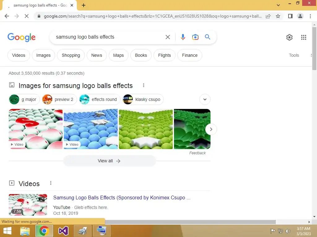317x237 pixels.
Task: Open the Chrome three-dot menu
Action: 310,16
